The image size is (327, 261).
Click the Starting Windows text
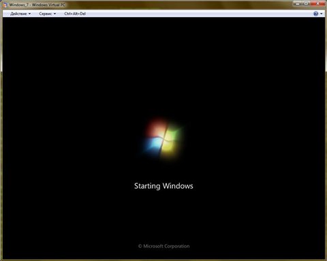163,186
